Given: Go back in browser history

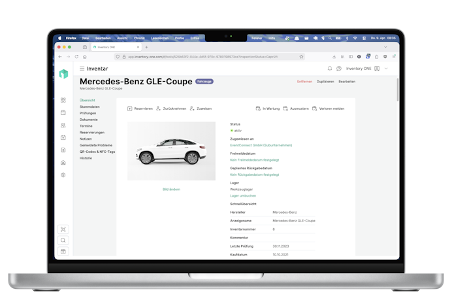Looking at the screenshot, I should point(60,57).
